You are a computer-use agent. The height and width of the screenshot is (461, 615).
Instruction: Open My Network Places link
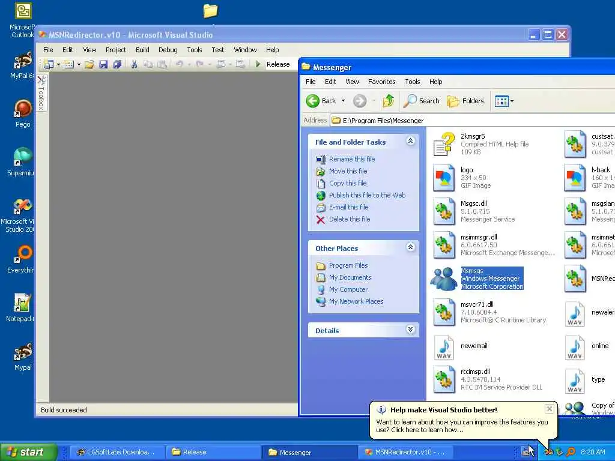pos(356,301)
